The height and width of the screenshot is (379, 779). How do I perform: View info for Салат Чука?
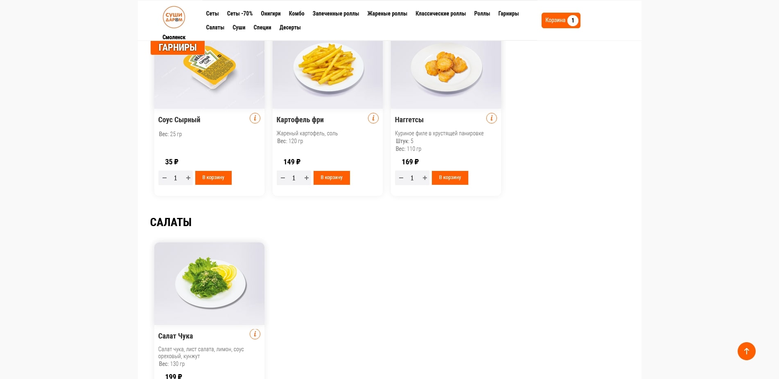pyautogui.click(x=255, y=334)
